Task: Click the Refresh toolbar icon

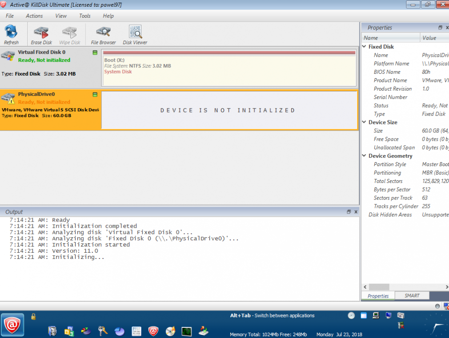Action: (x=11, y=35)
